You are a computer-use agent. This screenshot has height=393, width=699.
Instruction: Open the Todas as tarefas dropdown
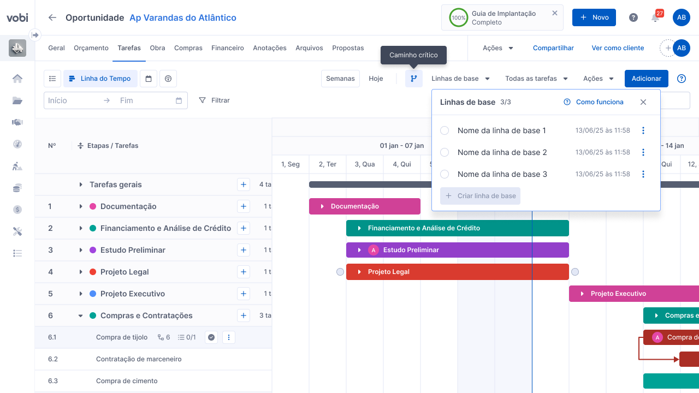(x=536, y=79)
